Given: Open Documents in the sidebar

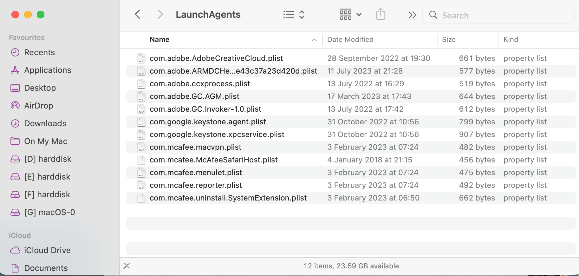Looking at the screenshot, I should (46, 268).
